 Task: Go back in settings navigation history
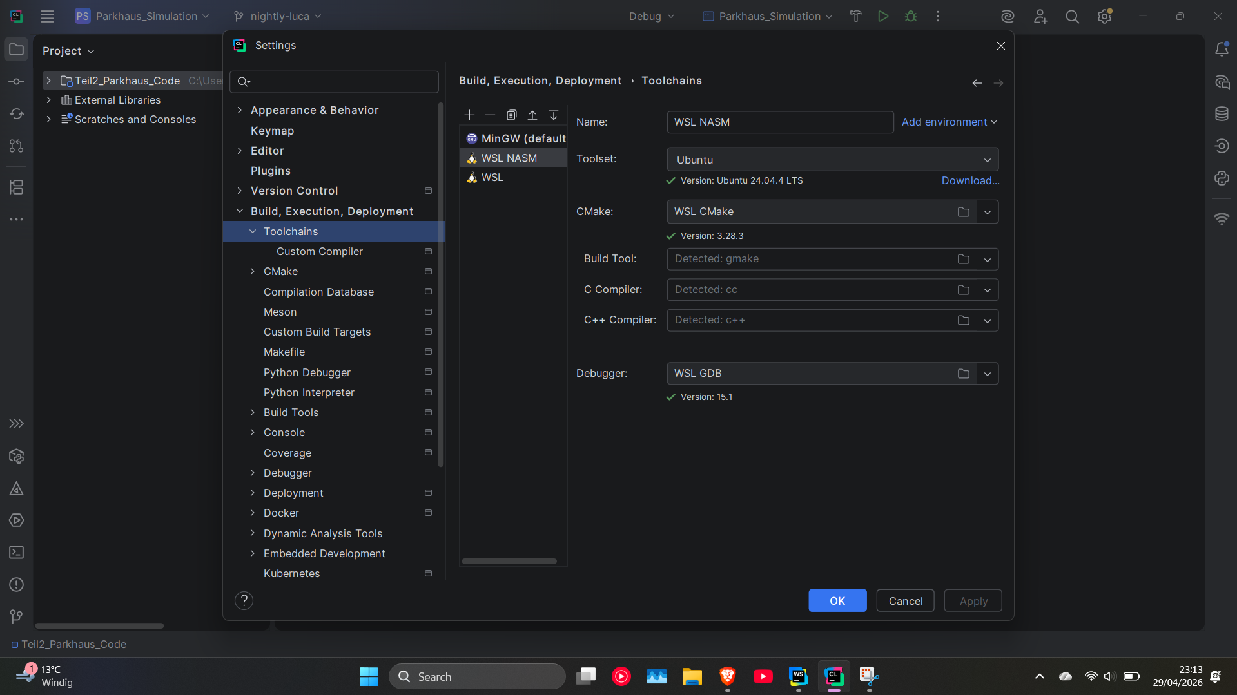(977, 83)
